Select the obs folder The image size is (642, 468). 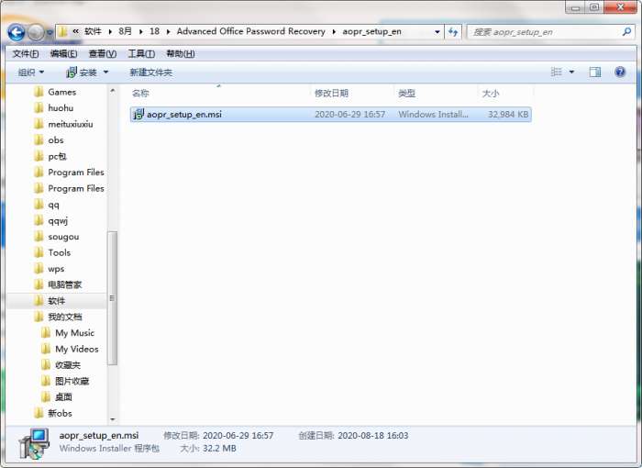(56, 140)
